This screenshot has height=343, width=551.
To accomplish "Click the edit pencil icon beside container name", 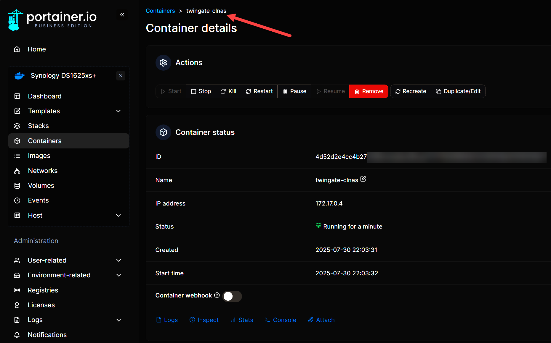I will (x=363, y=179).
